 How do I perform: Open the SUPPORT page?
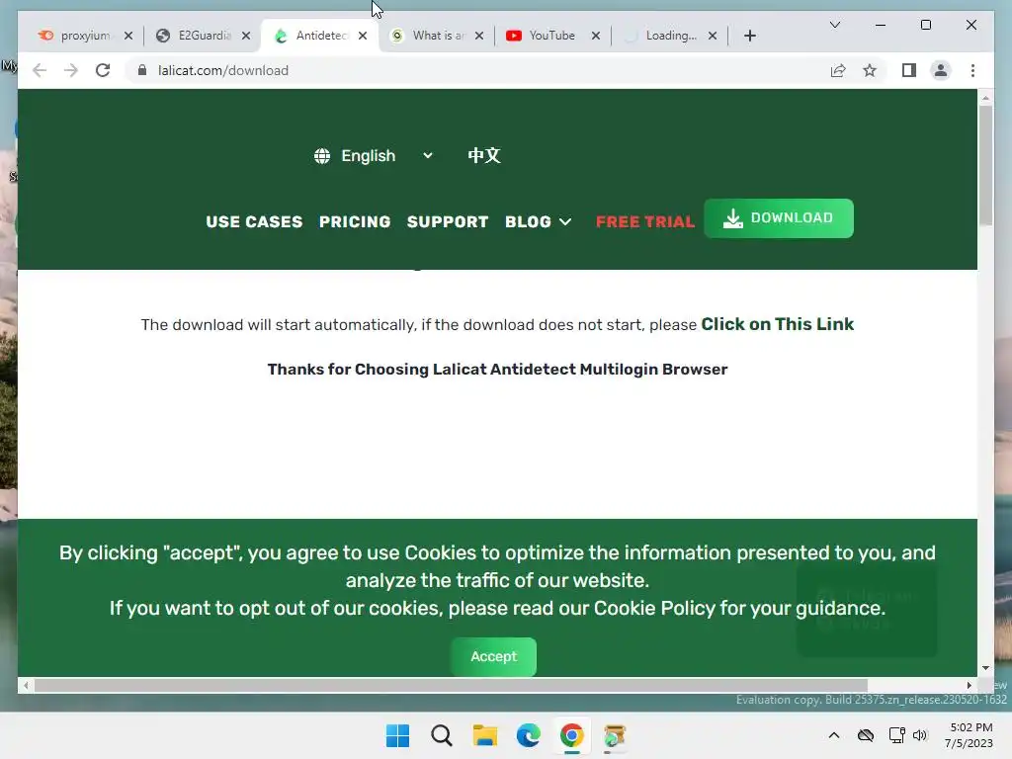click(x=448, y=221)
